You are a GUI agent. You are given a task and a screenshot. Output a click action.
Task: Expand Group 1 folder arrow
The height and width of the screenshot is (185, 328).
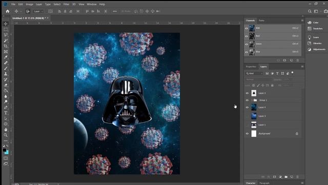(252, 100)
